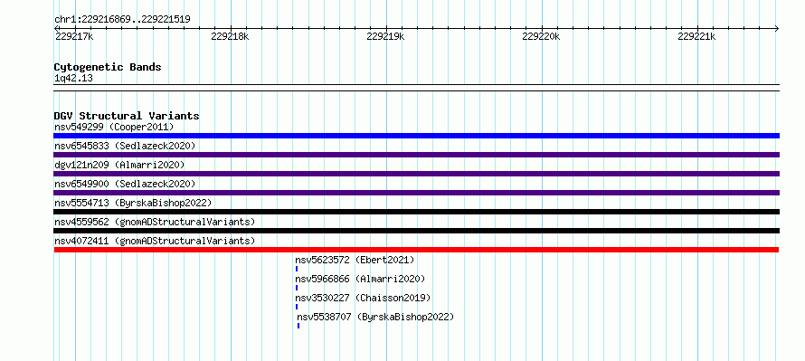
Task: Select nsv4072411 (gnomADStructuralVariants) label
Action: tap(155, 241)
